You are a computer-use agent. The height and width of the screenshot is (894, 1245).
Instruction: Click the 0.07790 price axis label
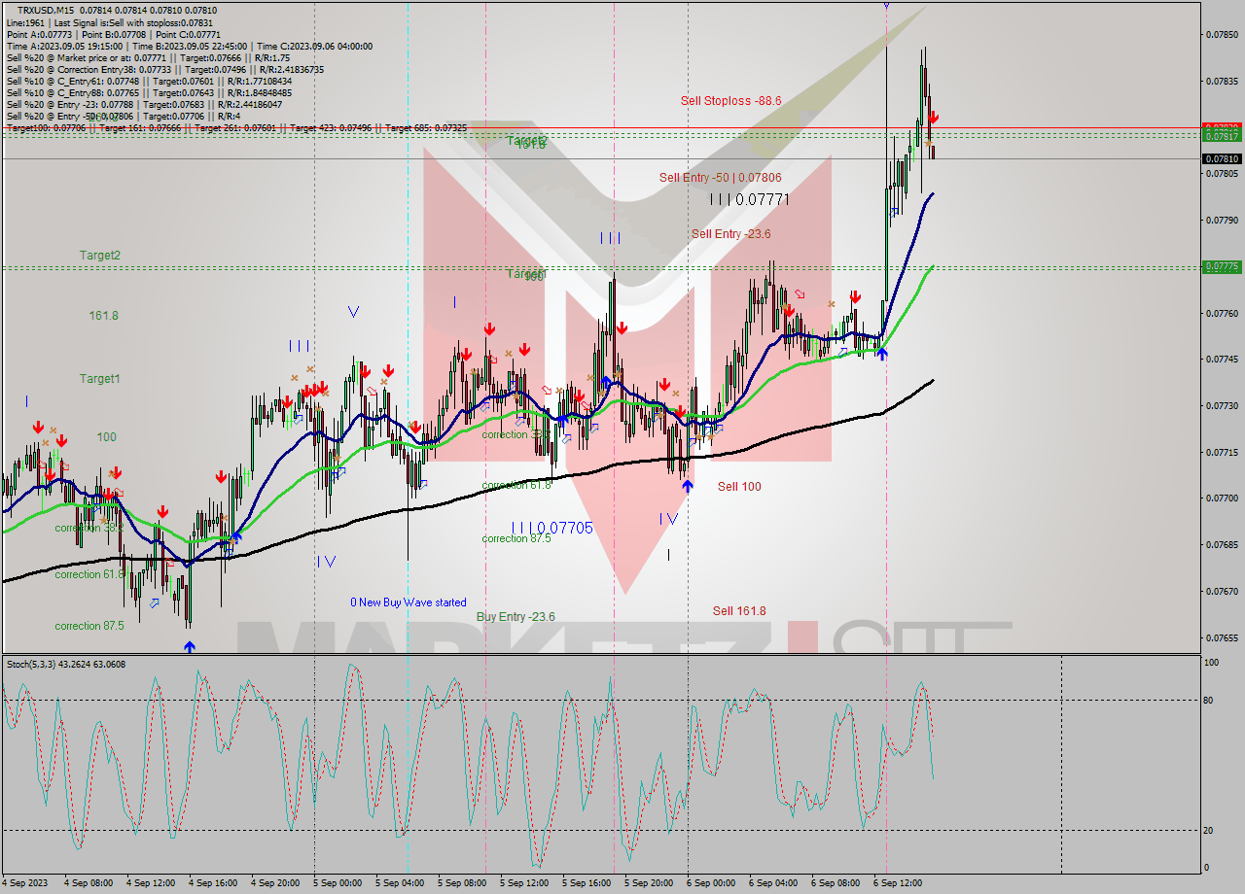[x=1222, y=220]
